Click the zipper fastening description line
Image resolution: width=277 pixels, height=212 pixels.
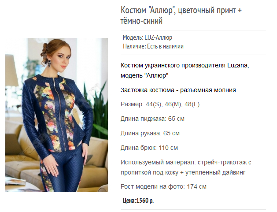[x=178, y=90]
